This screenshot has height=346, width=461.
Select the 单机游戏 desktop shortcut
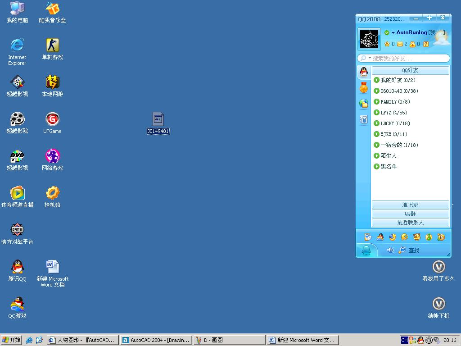(52, 49)
